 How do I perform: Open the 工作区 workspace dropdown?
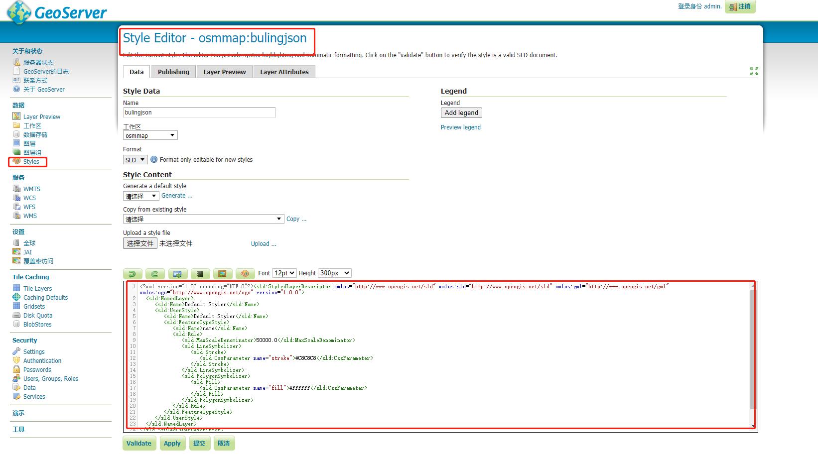coord(150,135)
